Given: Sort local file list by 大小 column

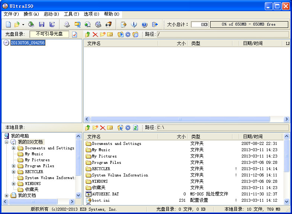Looking at the screenshot, I should (x=173, y=137).
